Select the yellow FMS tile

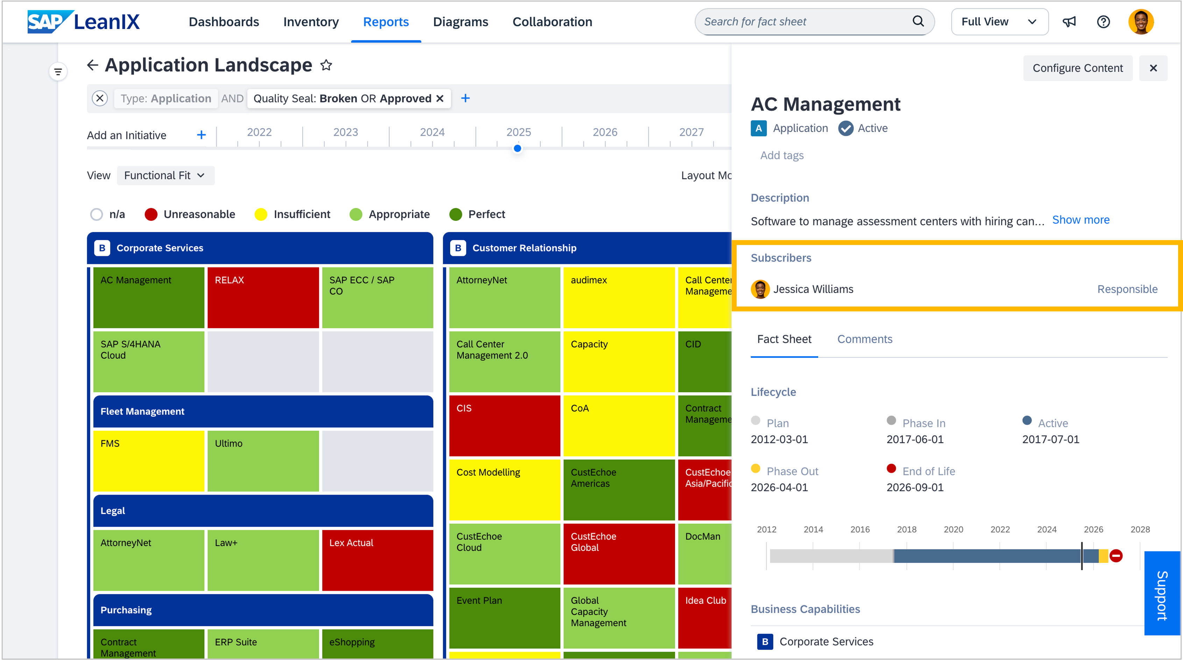click(149, 461)
